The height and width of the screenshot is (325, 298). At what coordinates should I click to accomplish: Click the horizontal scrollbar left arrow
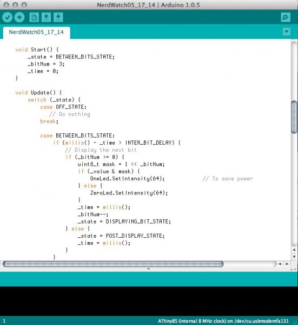(x=280, y=264)
